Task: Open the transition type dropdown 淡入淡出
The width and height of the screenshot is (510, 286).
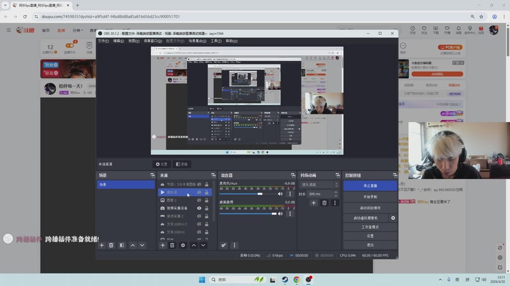Action: click(x=319, y=184)
